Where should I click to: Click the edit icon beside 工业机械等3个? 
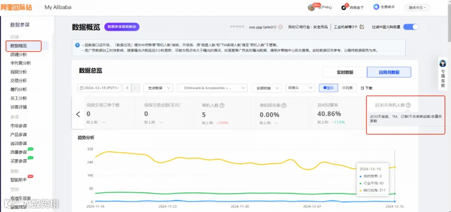click(362, 27)
